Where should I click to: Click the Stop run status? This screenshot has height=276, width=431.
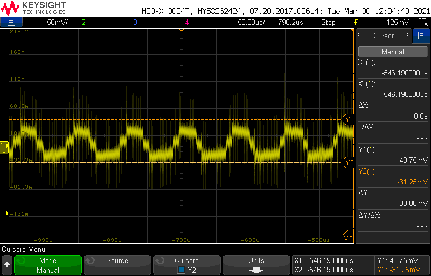click(328, 22)
